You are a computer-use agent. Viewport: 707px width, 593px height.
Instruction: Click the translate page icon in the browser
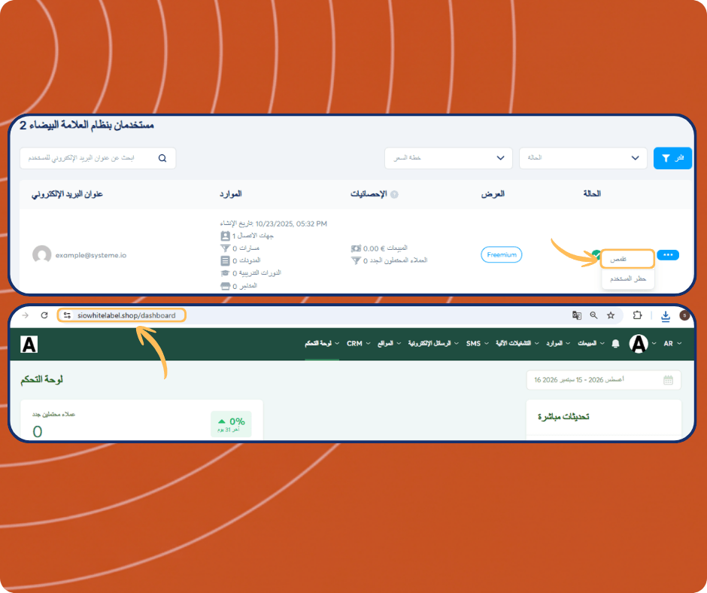tap(577, 315)
